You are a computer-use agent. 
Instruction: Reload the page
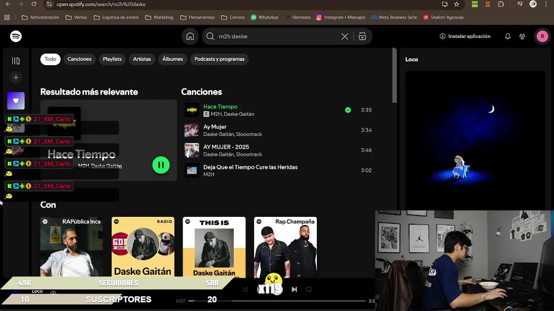coord(34,4)
